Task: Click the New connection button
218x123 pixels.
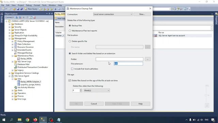Action: pos(142,14)
